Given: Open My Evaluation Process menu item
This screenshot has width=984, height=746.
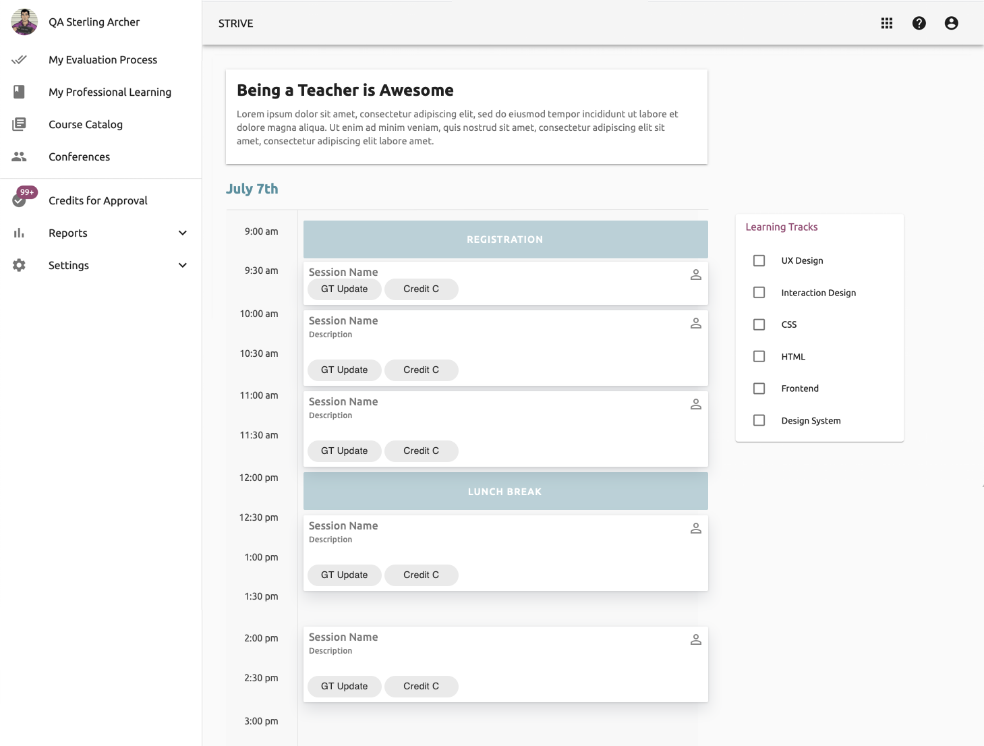Looking at the screenshot, I should pos(103,59).
